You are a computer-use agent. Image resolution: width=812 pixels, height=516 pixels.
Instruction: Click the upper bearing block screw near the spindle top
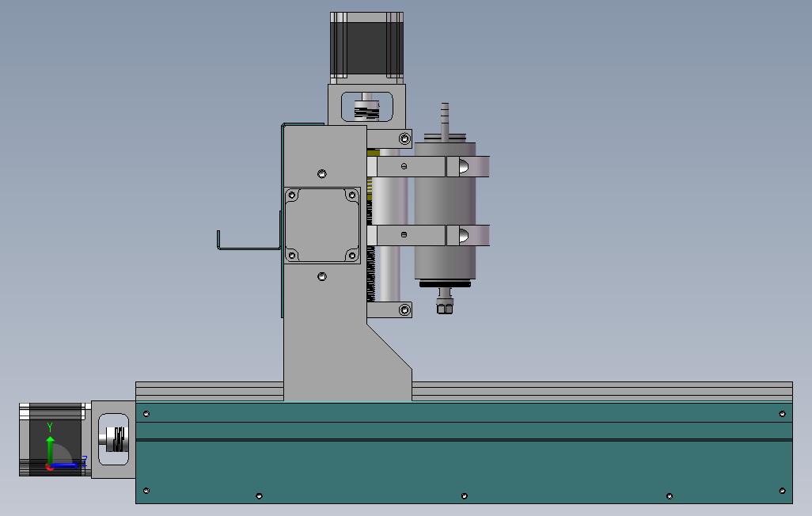pyautogui.click(x=405, y=138)
